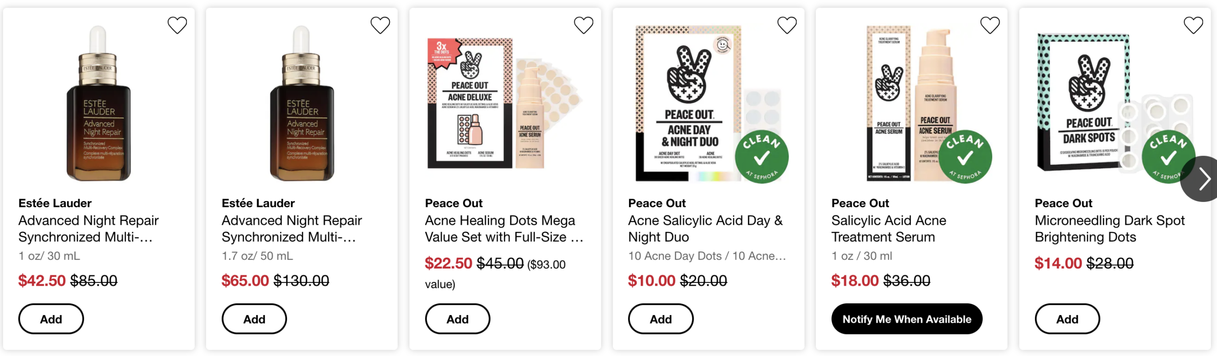Add the Dark Spot Brightening Dots

(1067, 319)
